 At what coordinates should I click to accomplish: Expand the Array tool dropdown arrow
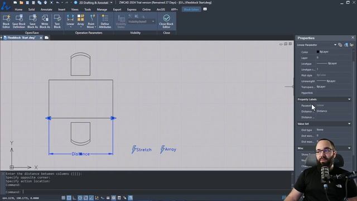tap(80, 27)
